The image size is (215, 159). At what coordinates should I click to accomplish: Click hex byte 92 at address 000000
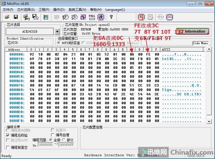(x=32, y=54)
